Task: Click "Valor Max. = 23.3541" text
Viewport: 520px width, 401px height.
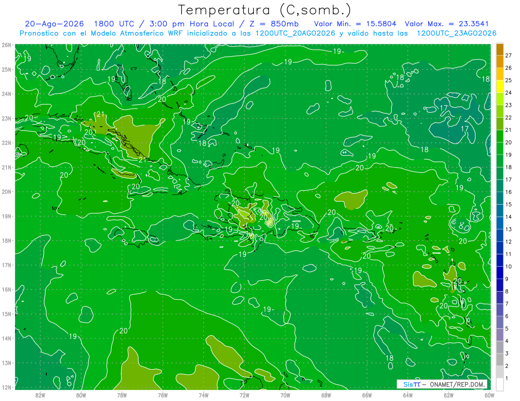Action: point(447,24)
